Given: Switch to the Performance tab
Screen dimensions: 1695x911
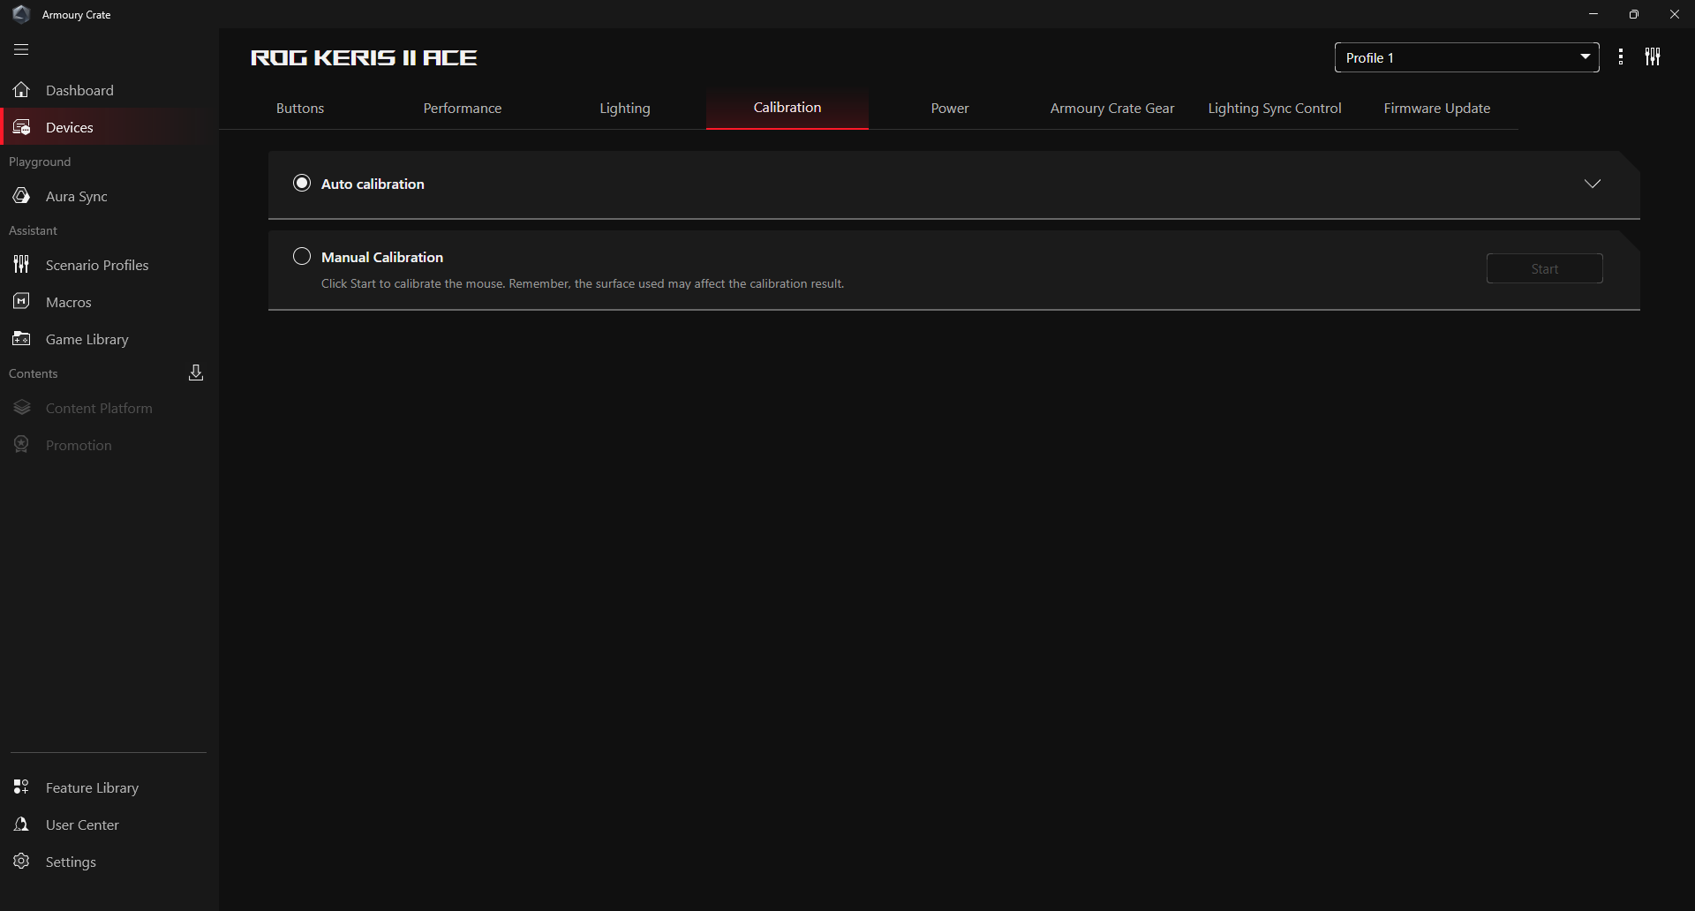Looking at the screenshot, I should coord(463,109).
